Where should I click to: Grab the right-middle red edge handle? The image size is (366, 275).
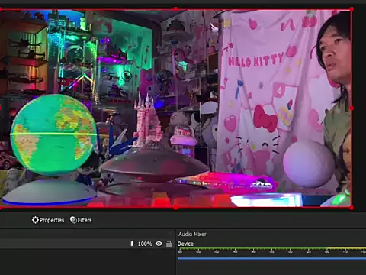pyautogui.click(x=352, y=108)
